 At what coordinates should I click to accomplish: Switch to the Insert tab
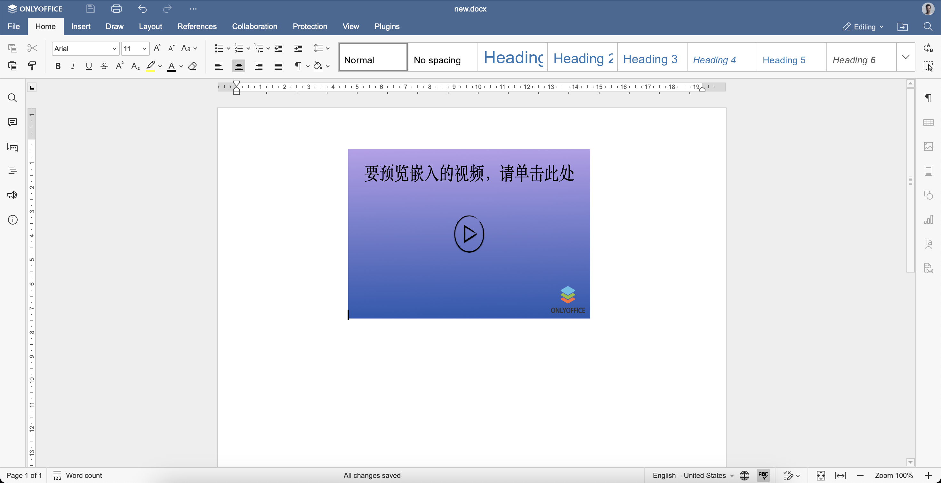coord(81,26)
